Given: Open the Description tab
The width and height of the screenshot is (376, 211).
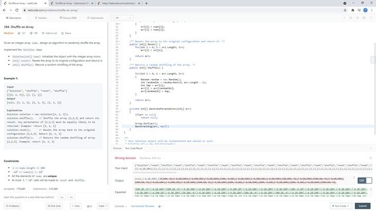Looking at the screenshot, I should click(14, 18).
